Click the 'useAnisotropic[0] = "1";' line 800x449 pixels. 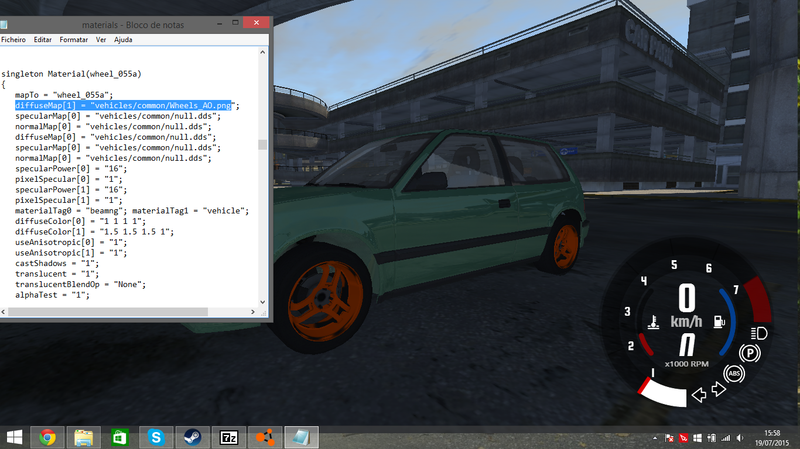[71, 242]
